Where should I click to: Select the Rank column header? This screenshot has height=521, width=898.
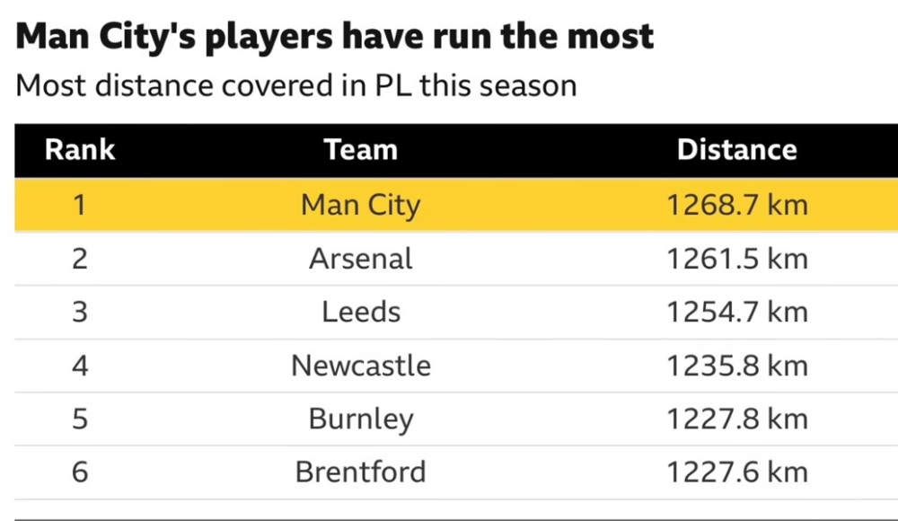pyautogui.click(x=80, y=149)
